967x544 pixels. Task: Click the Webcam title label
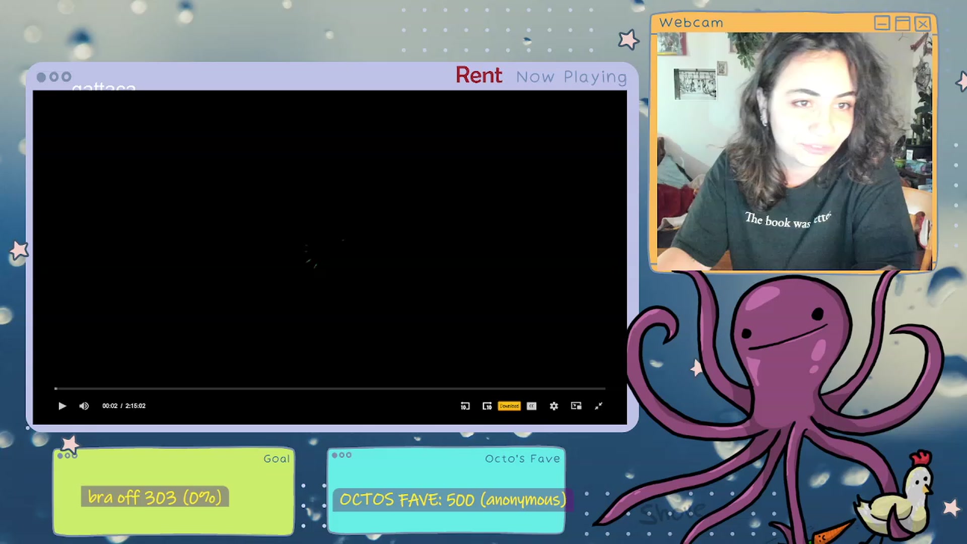(x=691, y=23)
